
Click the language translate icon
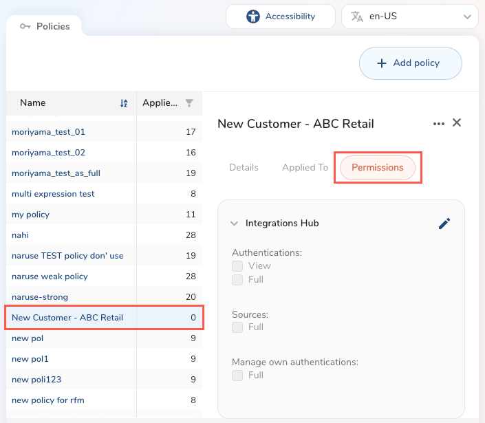356,17
